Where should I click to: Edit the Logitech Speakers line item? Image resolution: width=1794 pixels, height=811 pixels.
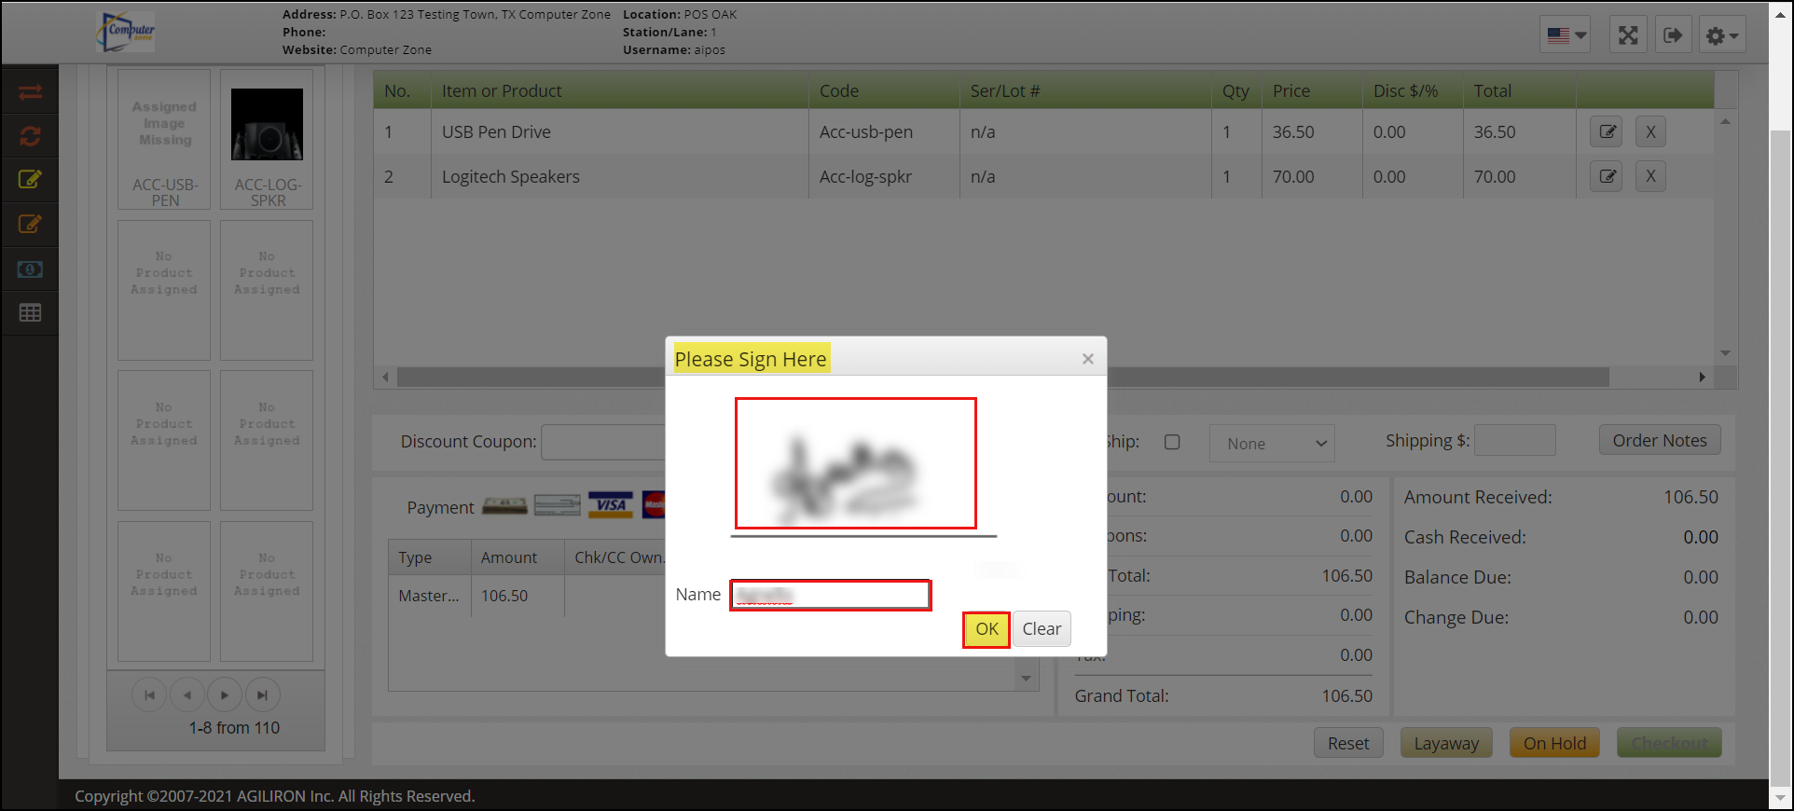tap(1607, 176)
